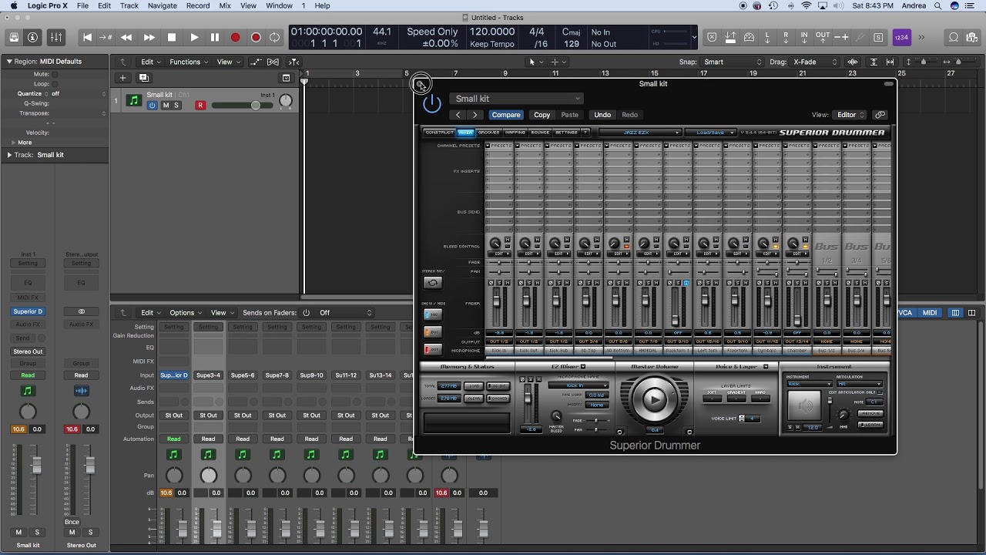The height and width of the screenshot is (555, 986).
Task: Click the Catch Playhead icon
Action: [x=293, y=62]
